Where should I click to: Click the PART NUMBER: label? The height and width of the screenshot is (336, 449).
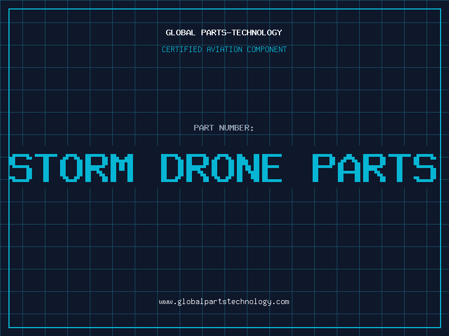click(224, 128)
